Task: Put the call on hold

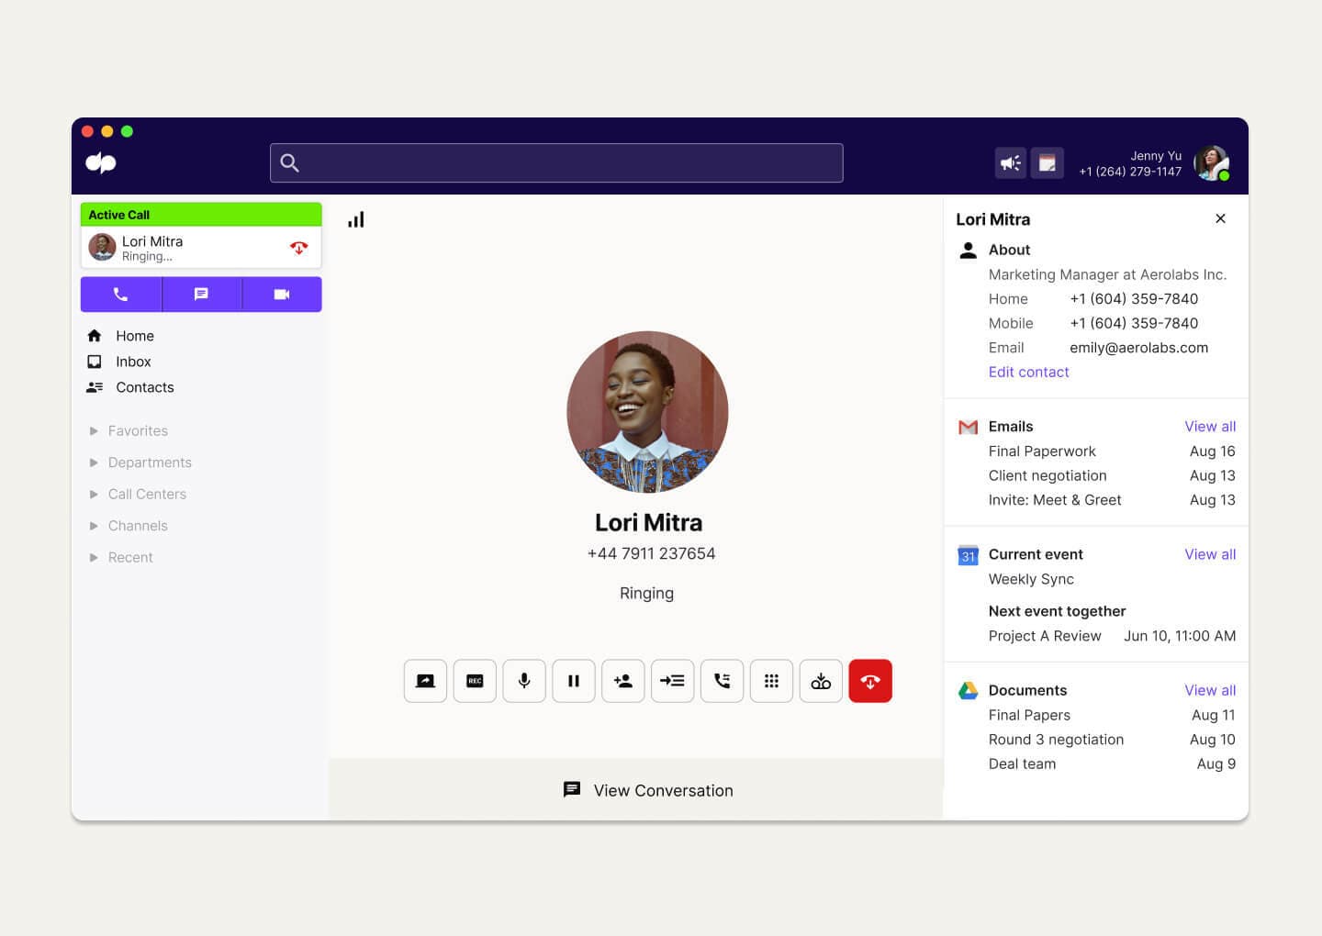Action: click(574, 681)
